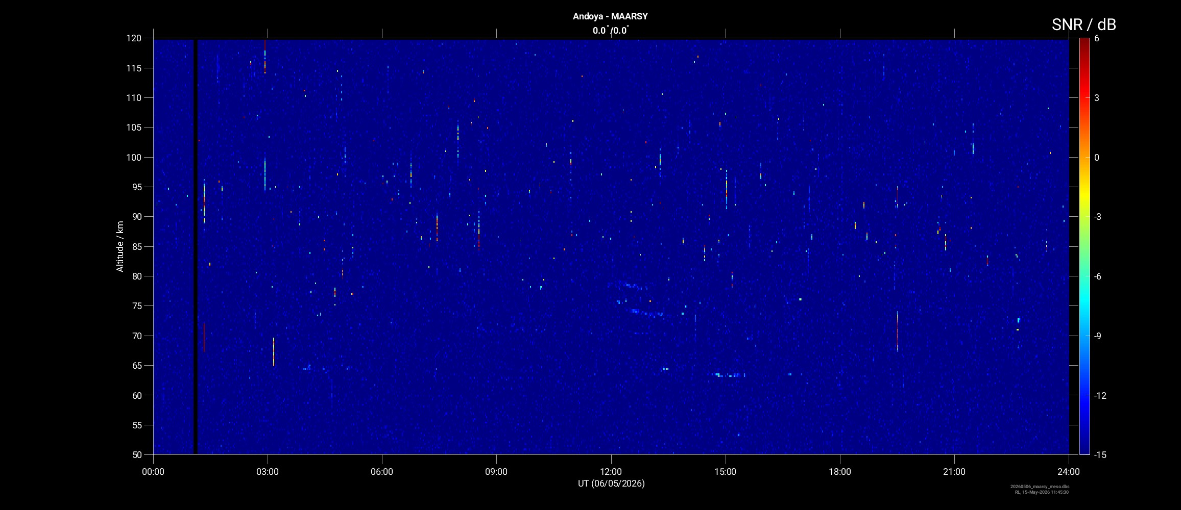Click the 20260506_maarsy_meso.dbs filename text
1181x510 pixels.
click(1040, 487)
